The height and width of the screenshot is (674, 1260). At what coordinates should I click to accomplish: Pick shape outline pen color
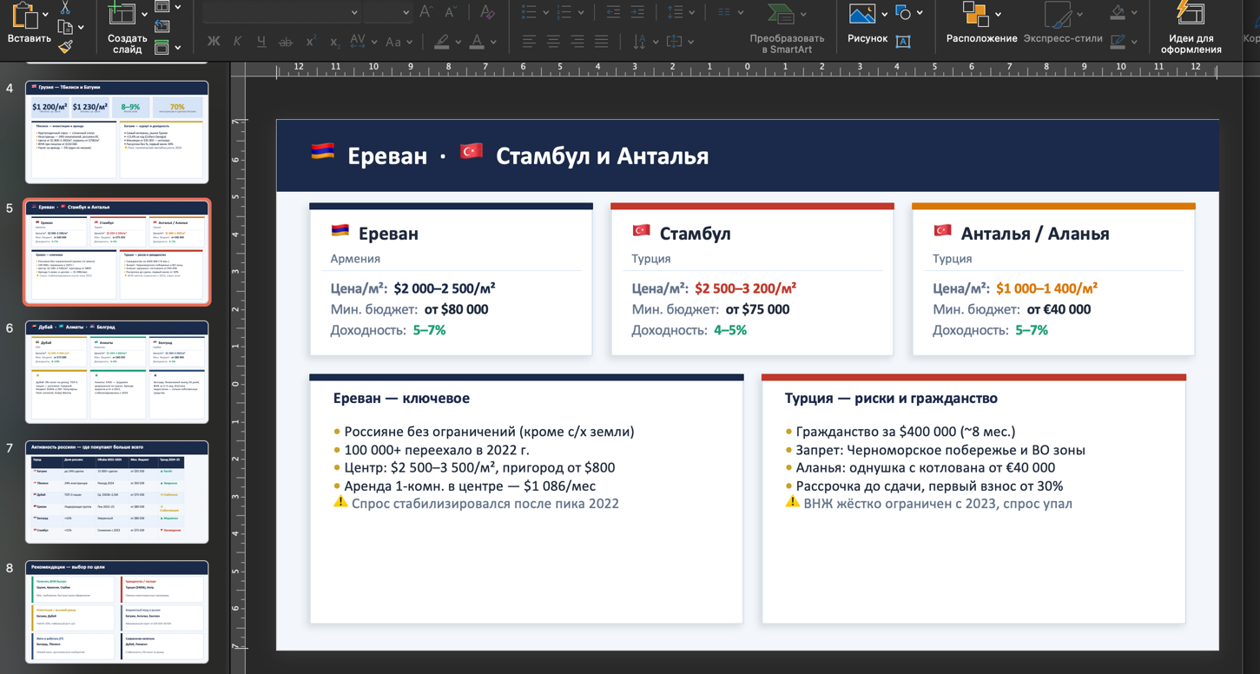pos(1118,41)
